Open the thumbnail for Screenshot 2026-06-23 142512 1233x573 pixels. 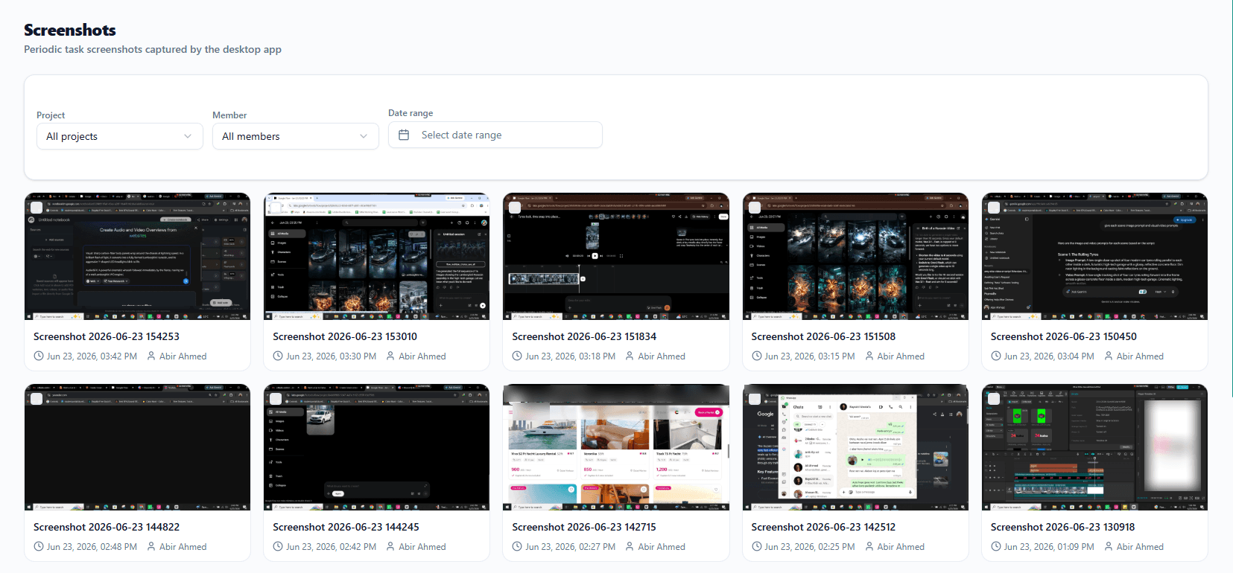point(855,447)
